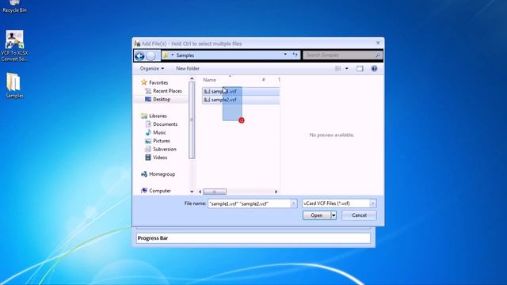Click the Progress Bar in converter window
This screenshot has width=507, height=285.
(253, 238)
